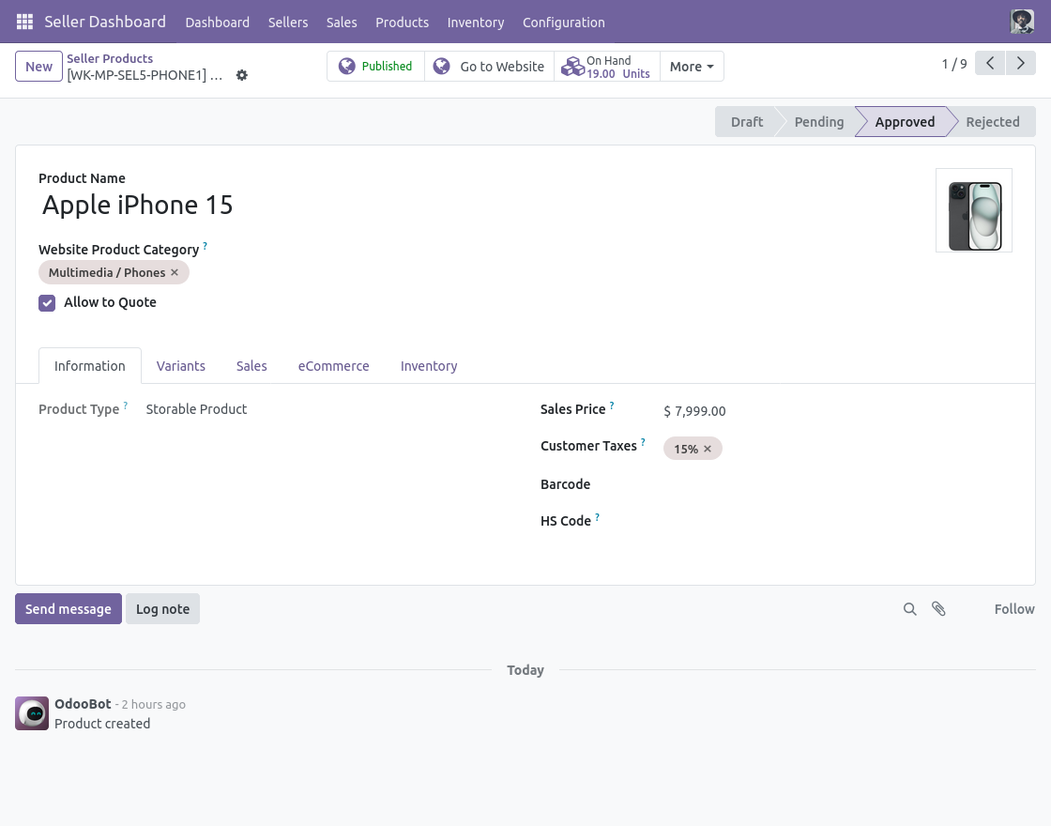Click the Published status button label
The height and width of the screenshot is (826, 1051).
[387, 66]
